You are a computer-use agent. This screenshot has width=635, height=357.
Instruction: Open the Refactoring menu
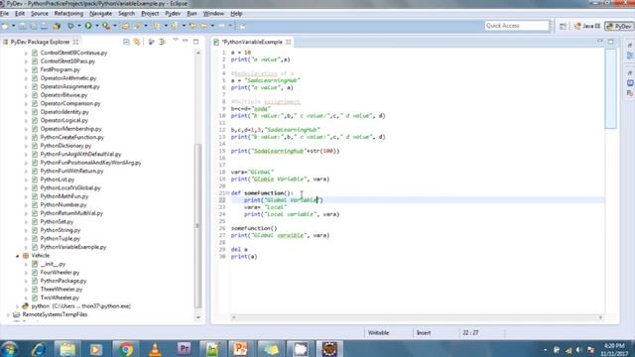pos(68,13)
